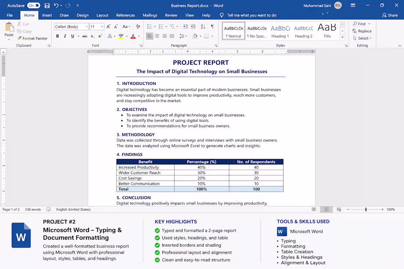
Task: Expand the Styles gallery More arrow
Action: click(343, 37)
